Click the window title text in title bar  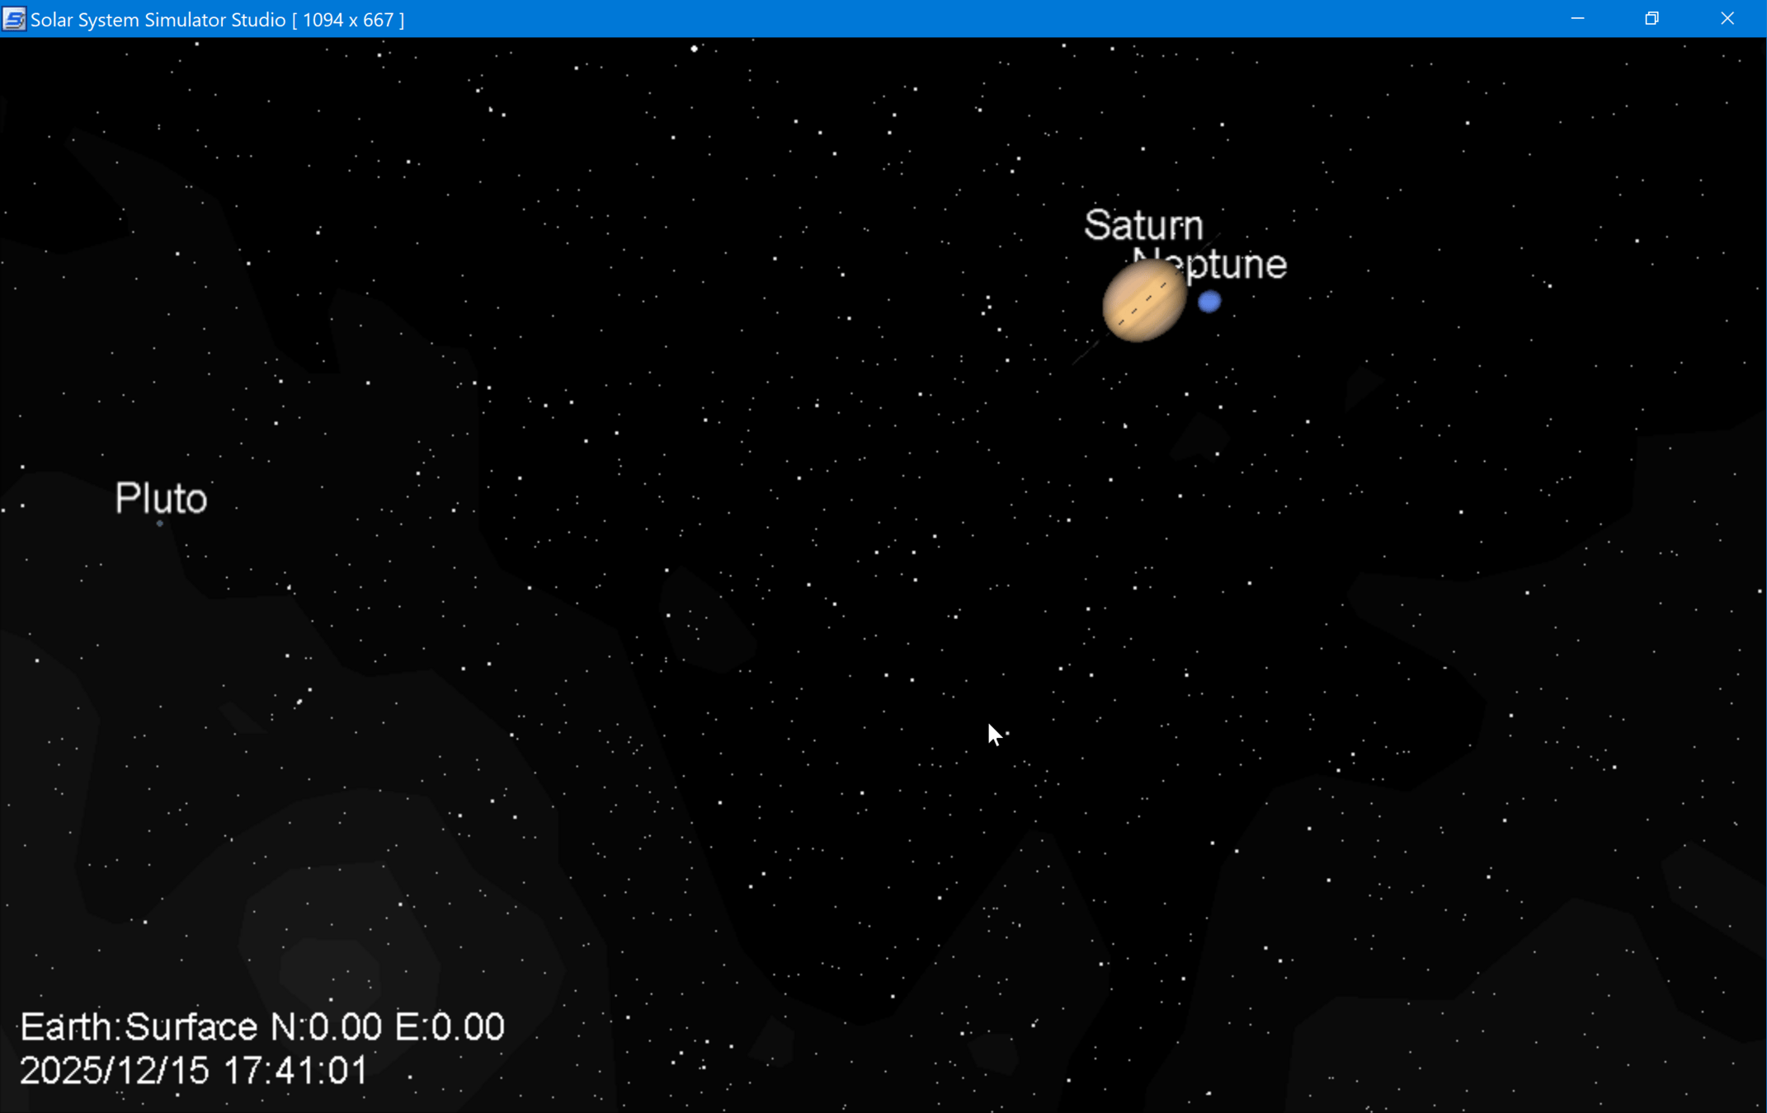[x=158, y=19]
